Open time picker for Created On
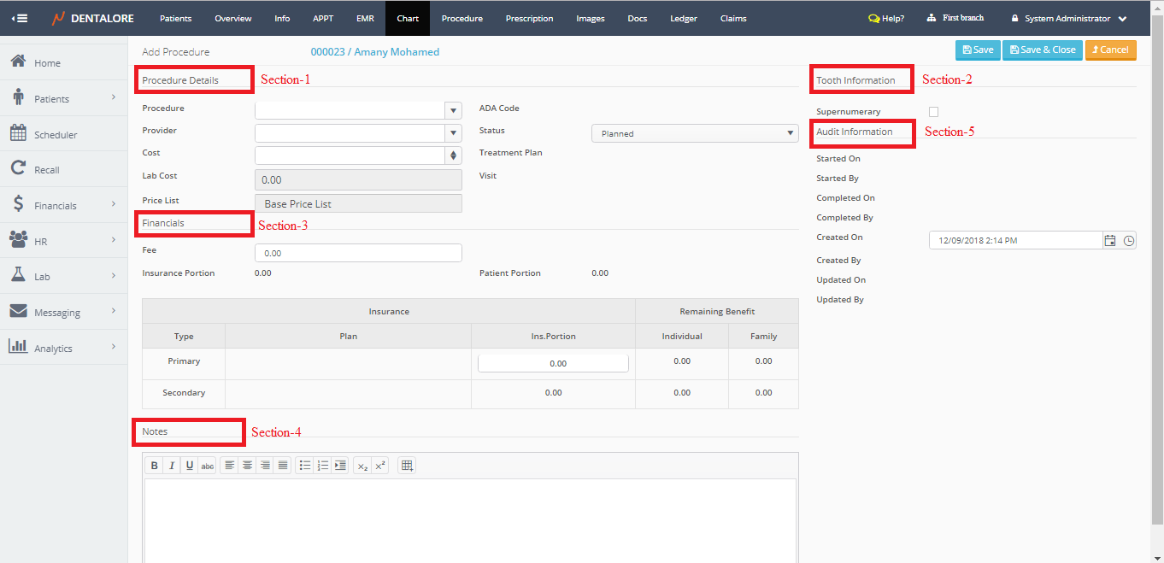 pyautogui.click(x=1129, y=241)
